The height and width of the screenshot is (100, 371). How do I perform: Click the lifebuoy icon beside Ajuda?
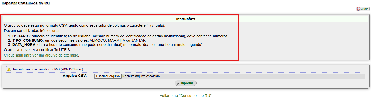click(358, 9)
